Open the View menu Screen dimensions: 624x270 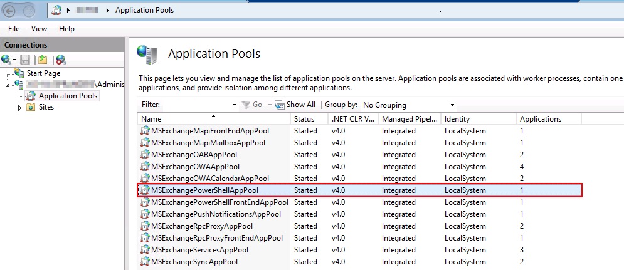click(39, 29)
